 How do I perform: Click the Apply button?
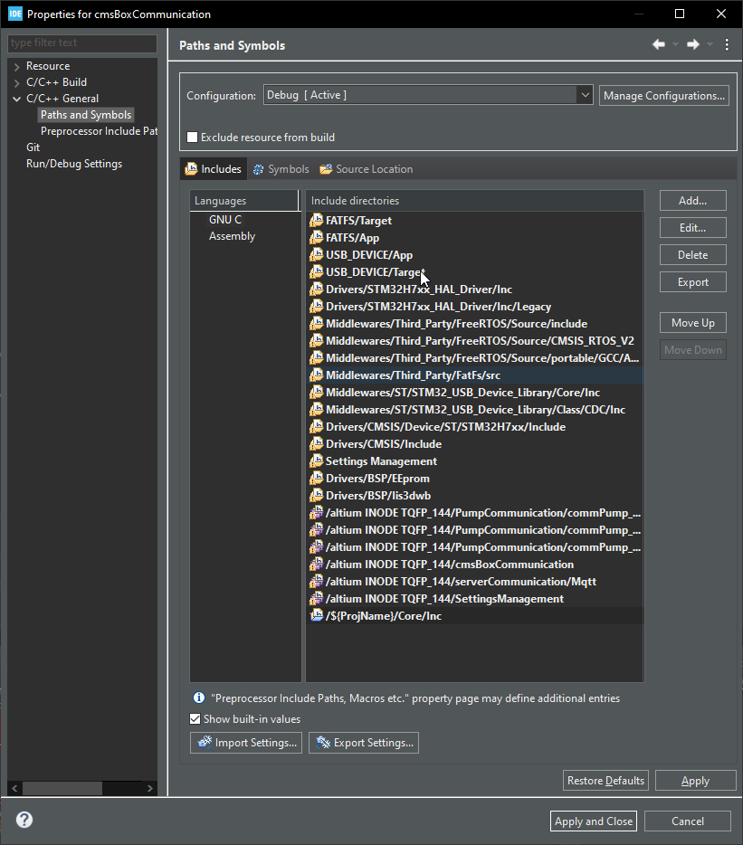click(696, 781)
